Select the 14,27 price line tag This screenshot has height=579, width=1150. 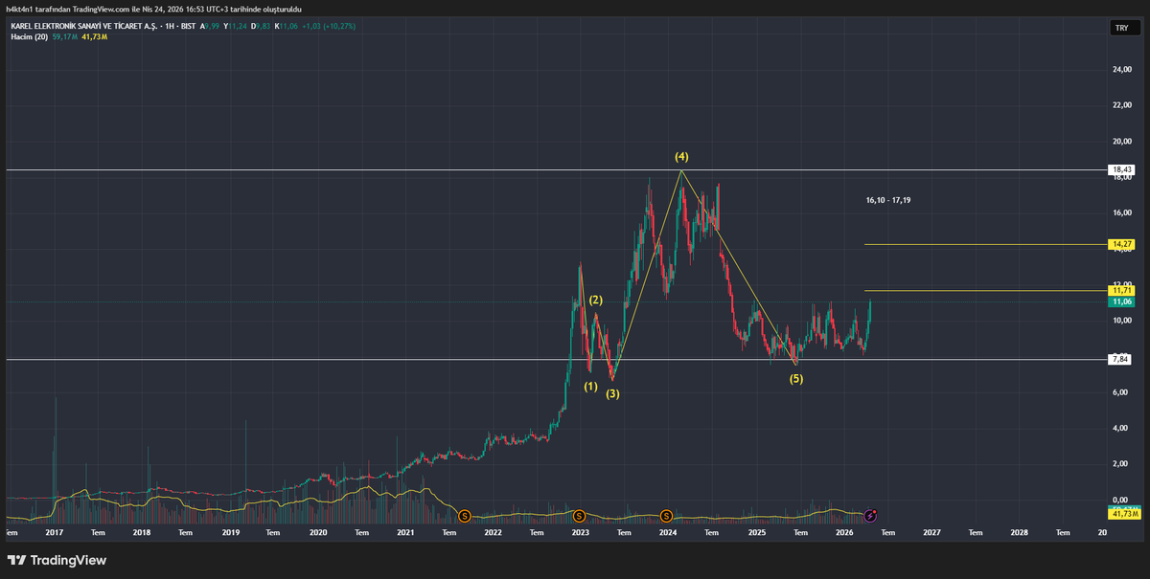(1121, 244)
